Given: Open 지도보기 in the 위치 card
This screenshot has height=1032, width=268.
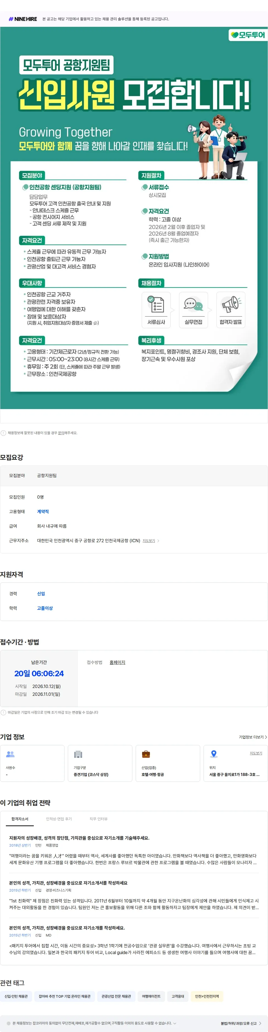Looking at the screenshot, I should (256, 753).
